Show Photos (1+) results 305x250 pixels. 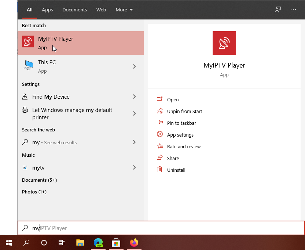34,192
